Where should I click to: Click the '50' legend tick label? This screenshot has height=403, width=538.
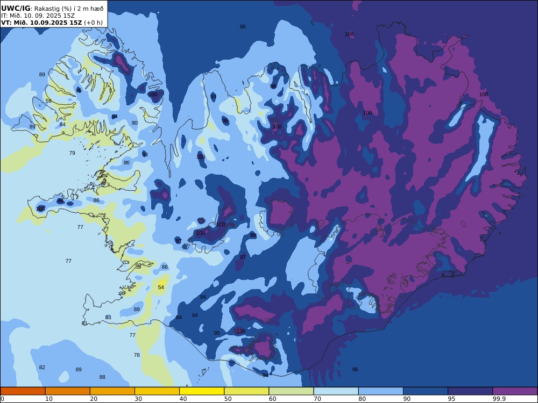coord(228,399)
